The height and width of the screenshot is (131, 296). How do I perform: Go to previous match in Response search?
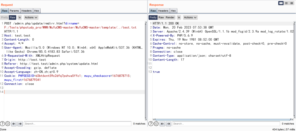(162, 124)
